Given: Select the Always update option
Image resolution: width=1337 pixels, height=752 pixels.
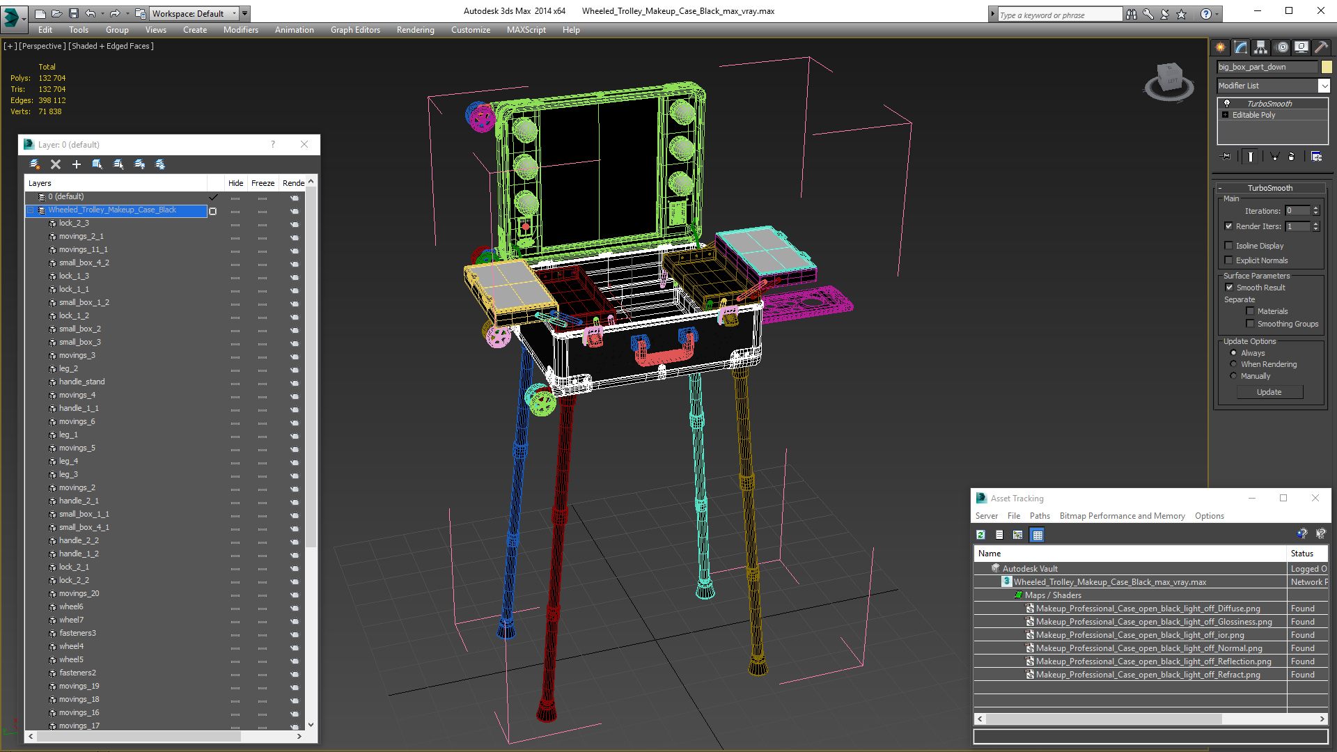Looking at the screenshot, I should pyautogui.click(x=1234, y=353).
